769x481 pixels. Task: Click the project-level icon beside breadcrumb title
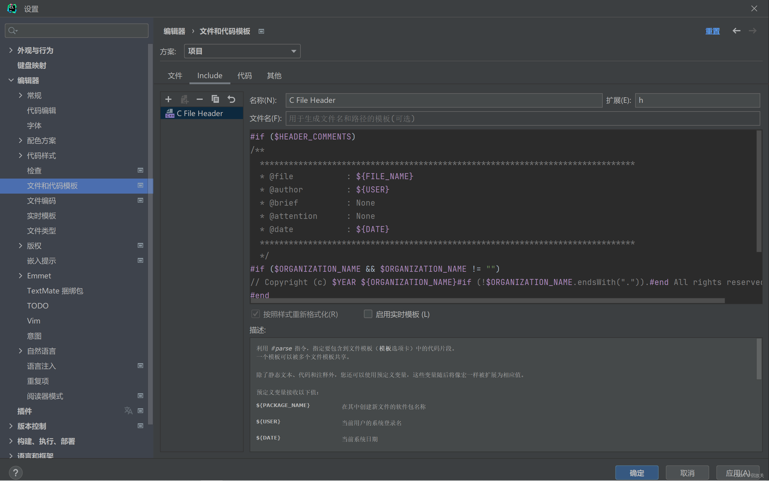tap(261, 31)
